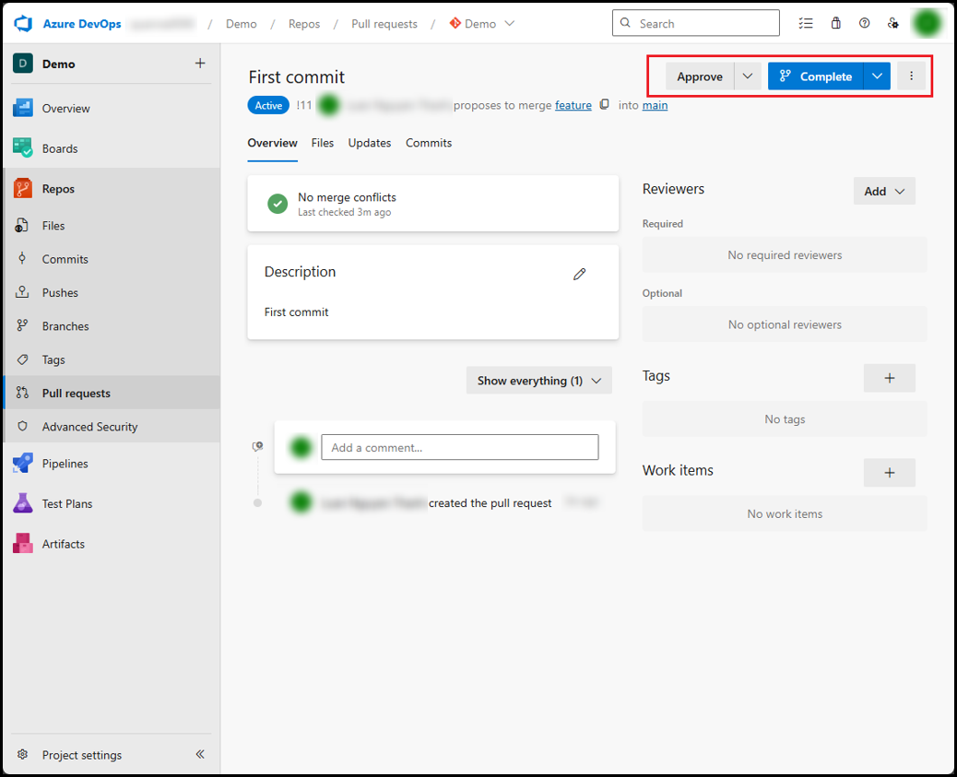Open the Add reviewers dropdown
This screenshot has width=957, height=777.
(x=884, y=191)
